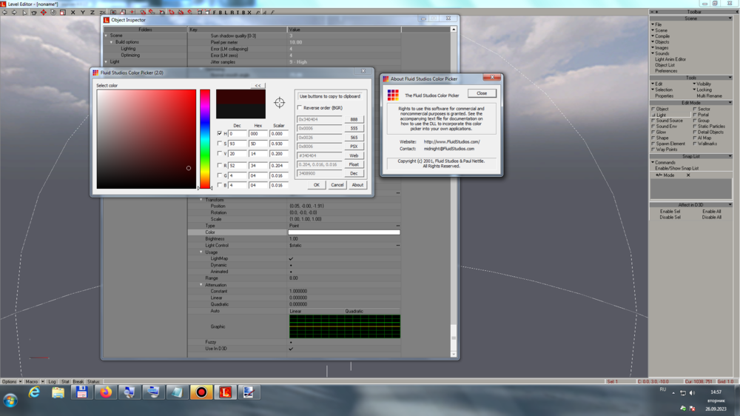
Task: Toggle the H channel checkbox
Action: tap(220, 134)
